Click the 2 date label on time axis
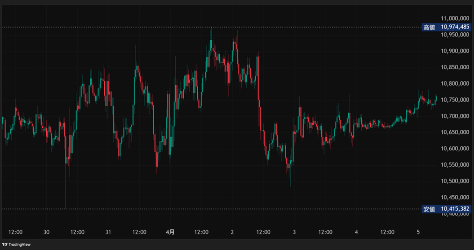The image size is (474, 250). tap(232, 232)
